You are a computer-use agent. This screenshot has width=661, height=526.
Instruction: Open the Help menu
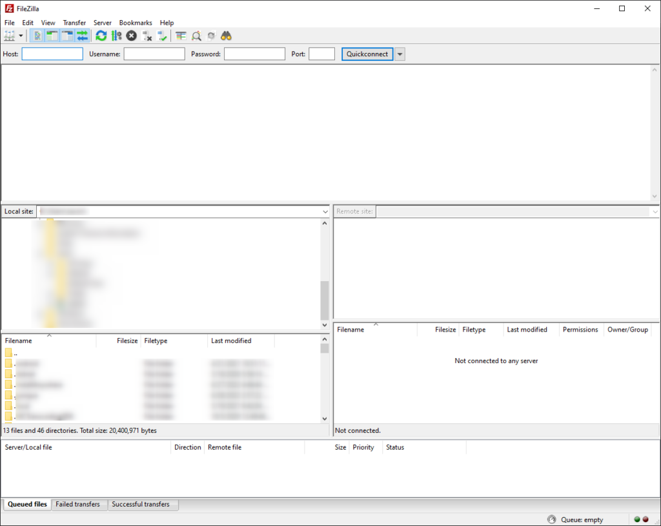tap(167, 23)
